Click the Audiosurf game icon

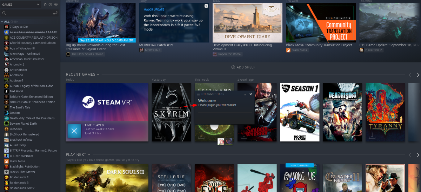(6, 80)
